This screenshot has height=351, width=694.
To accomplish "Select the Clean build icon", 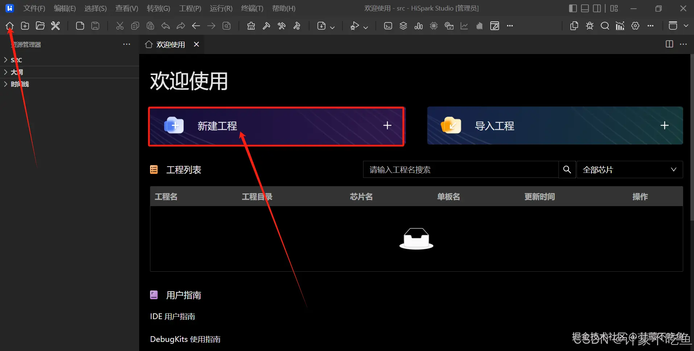I will click(x=251, y=26).
